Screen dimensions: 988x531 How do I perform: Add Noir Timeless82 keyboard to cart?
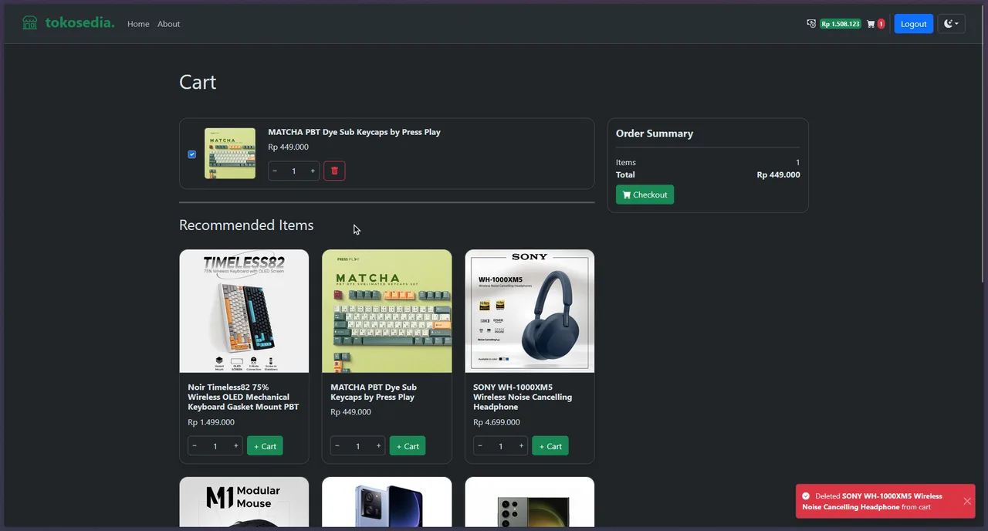coord(265,446)
